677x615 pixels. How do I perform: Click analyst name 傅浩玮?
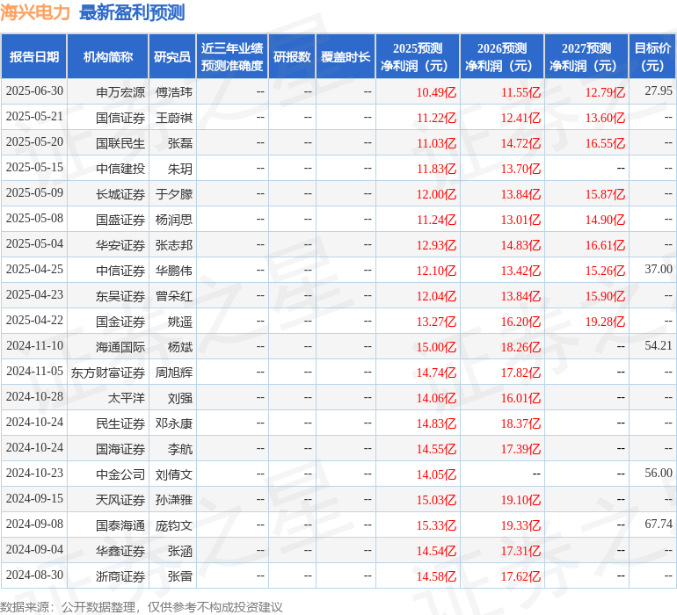click(173, 91)
